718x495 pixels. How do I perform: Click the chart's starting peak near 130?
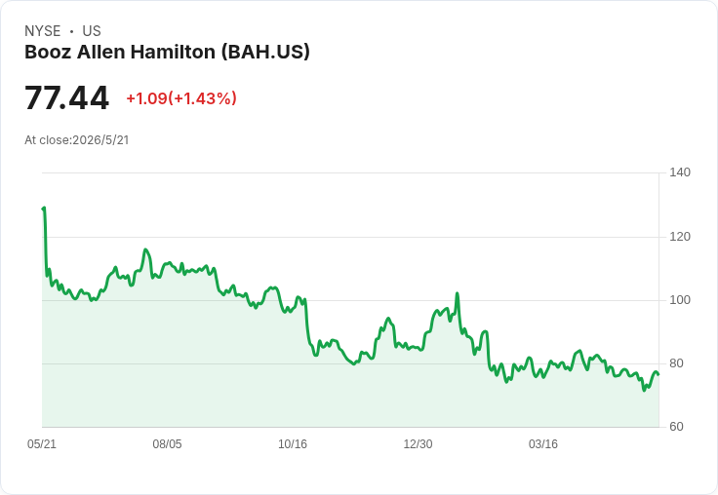click(44, 209)
